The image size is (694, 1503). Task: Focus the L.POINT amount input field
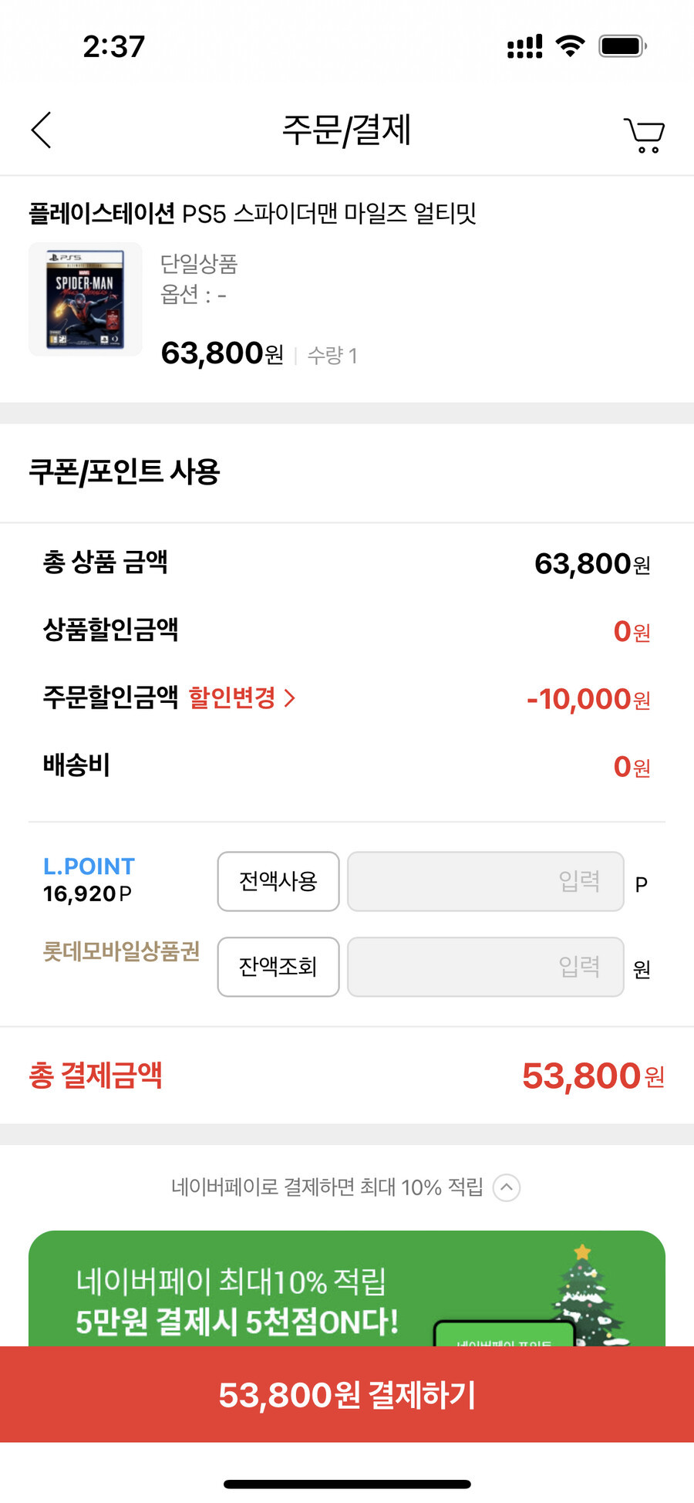(x=486, y=881)
